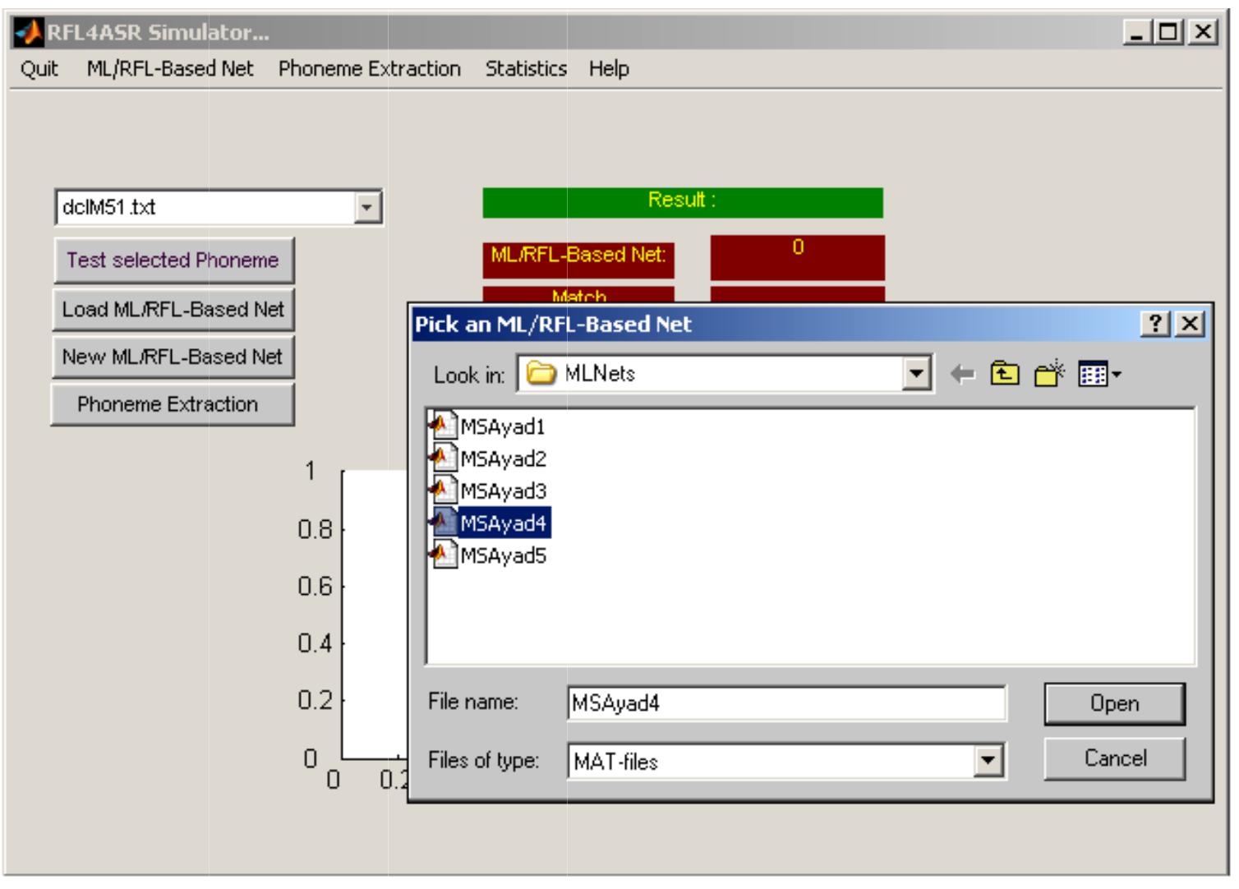
Task: Open the Phoneme Extraction menu
Action: coord(369,69)
